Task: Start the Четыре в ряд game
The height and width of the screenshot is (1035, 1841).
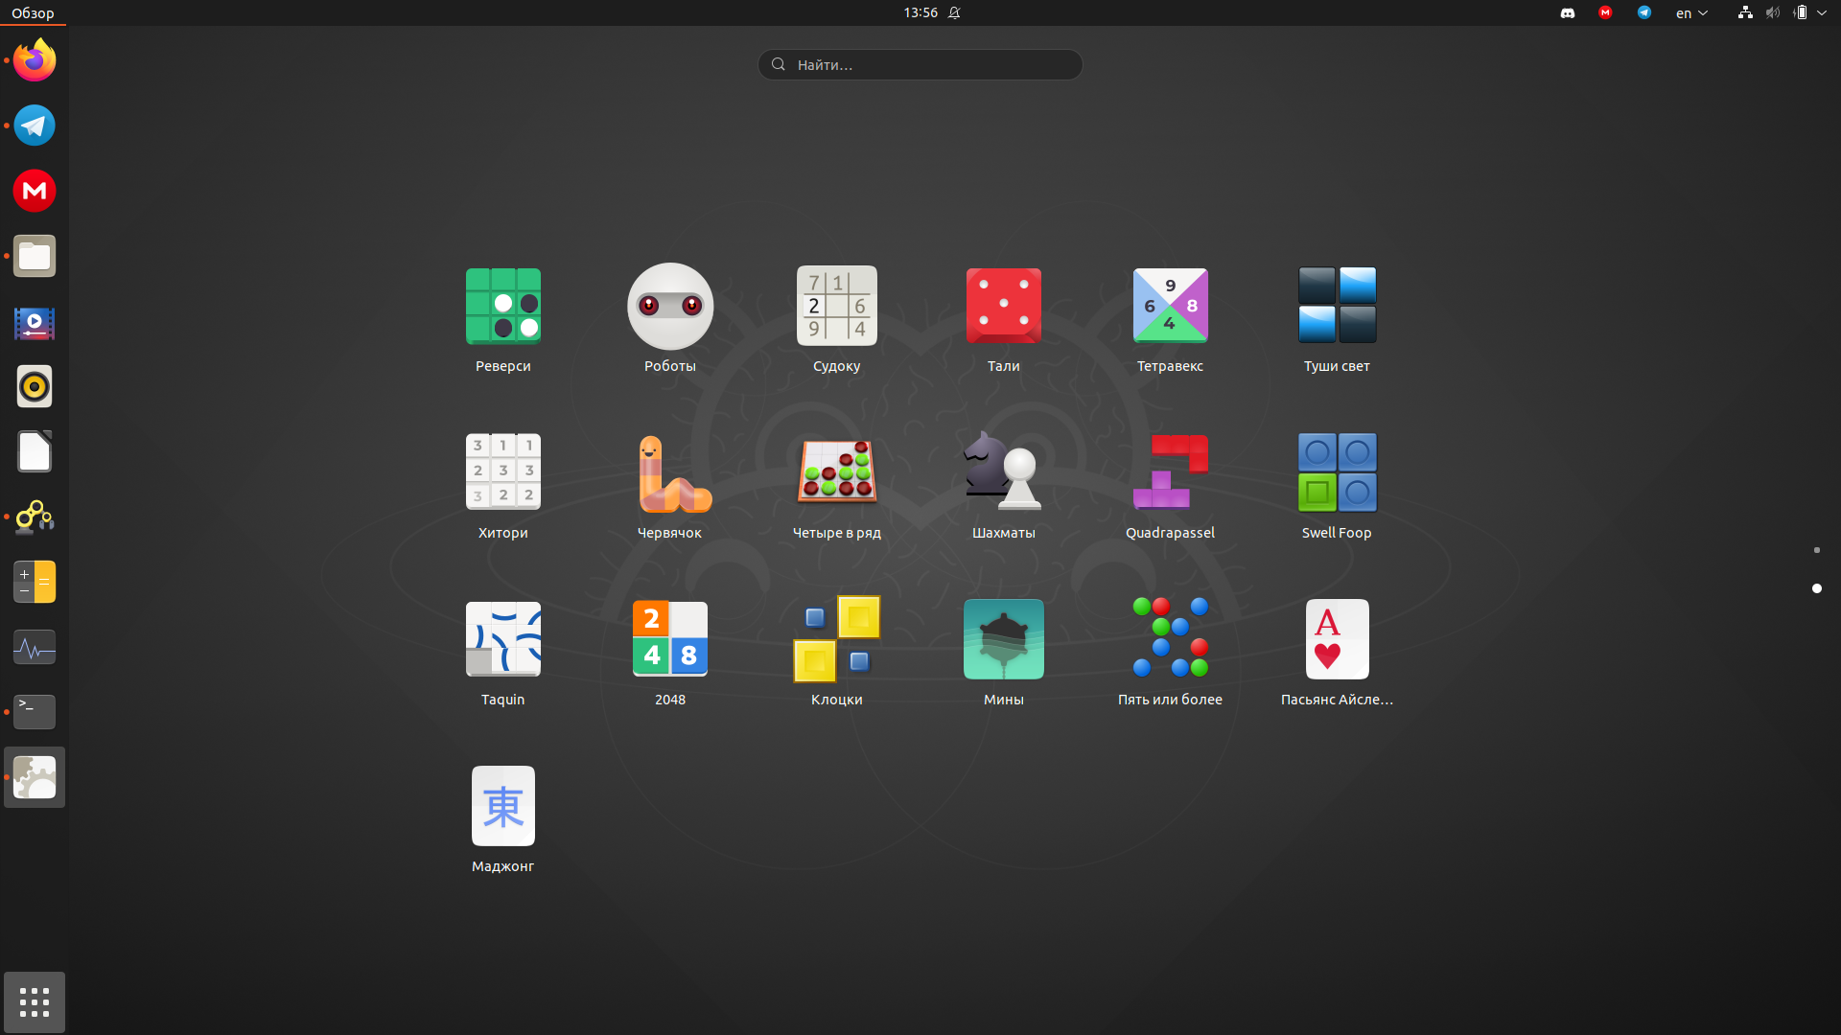Action: tap(837, 487)
